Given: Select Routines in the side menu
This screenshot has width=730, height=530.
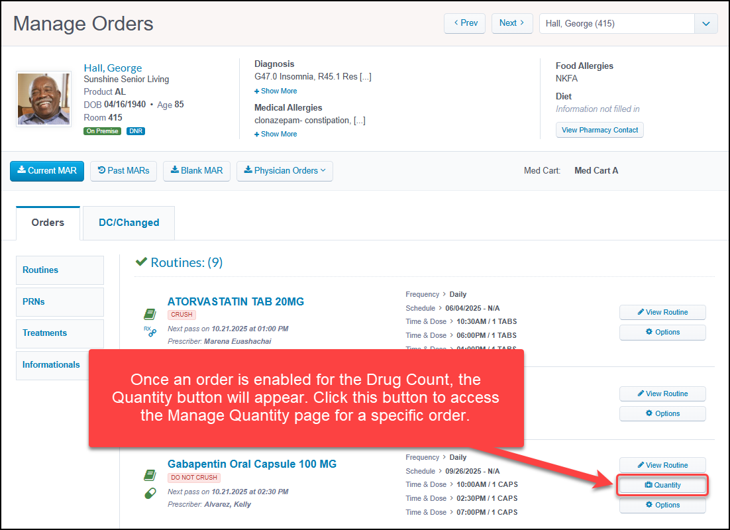Looking at the screenshot, I should tap(60, 270).
